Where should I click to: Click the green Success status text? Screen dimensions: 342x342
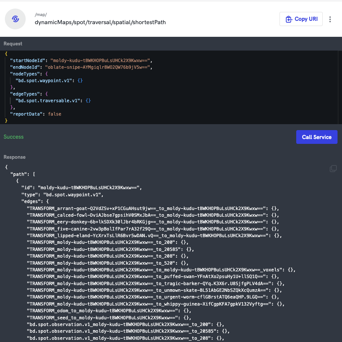click(x=14, y=137)
